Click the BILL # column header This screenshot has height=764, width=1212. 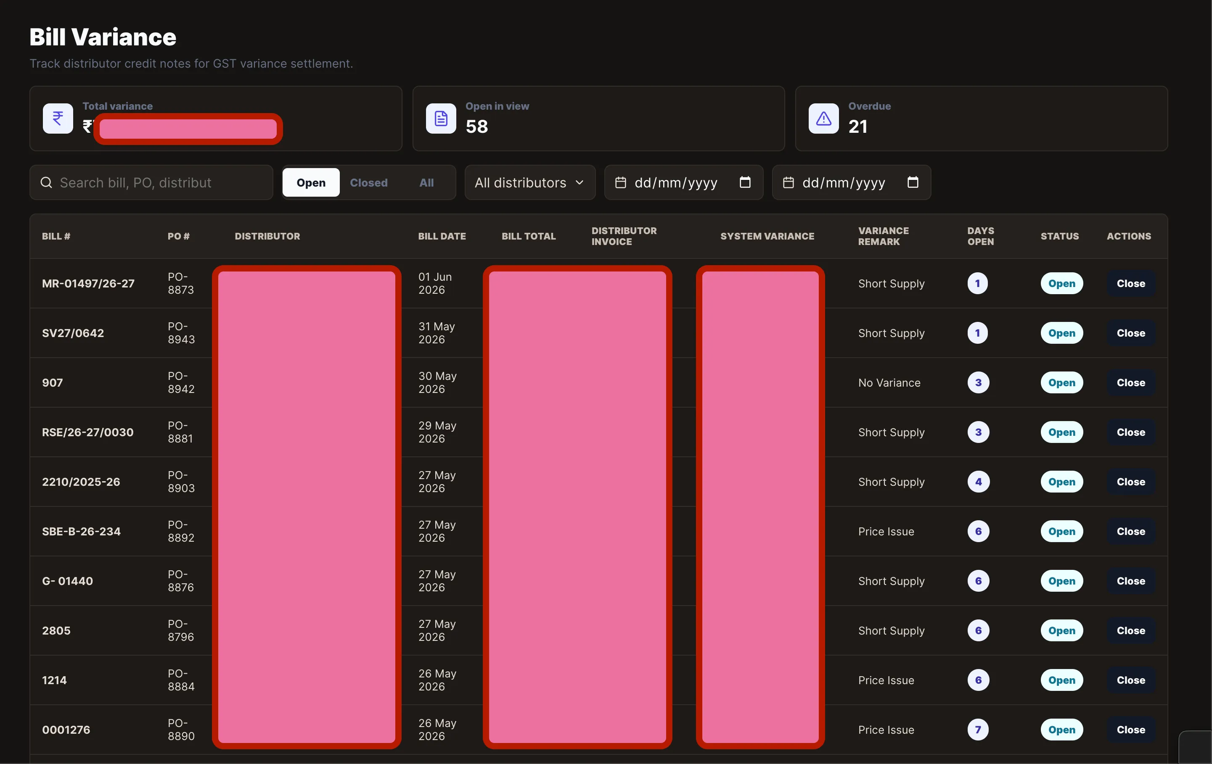click(x=56, y=236)
